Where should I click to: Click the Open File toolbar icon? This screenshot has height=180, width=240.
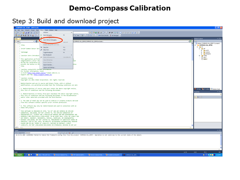(x=23, y=33)
